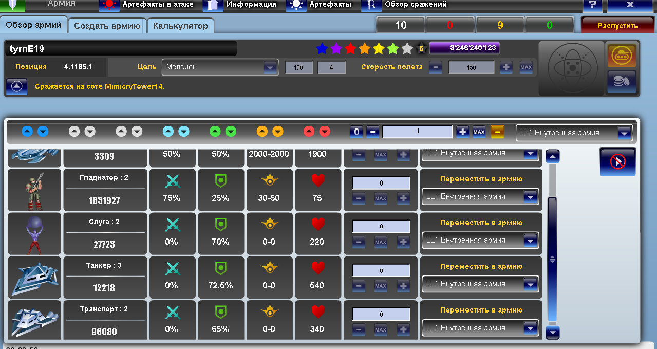Sort descending using the red down arrow
The image size is (657, 349).
pyautogui.click(x=325, y=132)
